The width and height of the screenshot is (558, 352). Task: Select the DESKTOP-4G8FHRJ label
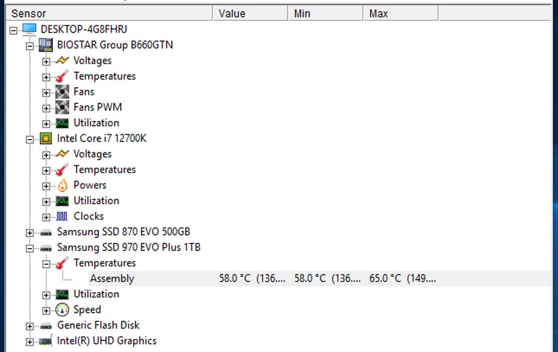(83, 29)
